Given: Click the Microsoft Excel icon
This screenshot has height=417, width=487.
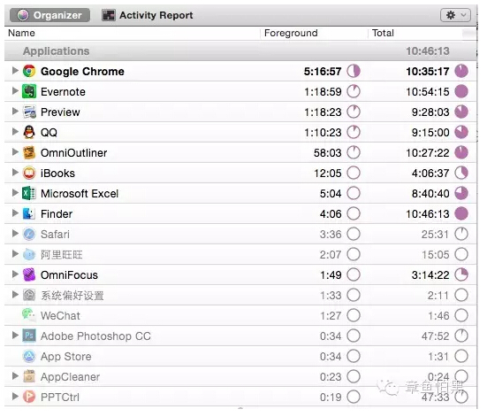Looking at the screenshot, I should (x=29, y=193).
